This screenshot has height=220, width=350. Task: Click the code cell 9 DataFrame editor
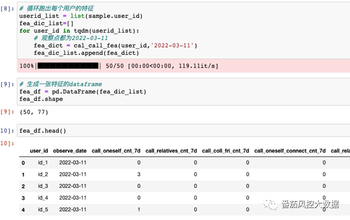pos(183,92)
